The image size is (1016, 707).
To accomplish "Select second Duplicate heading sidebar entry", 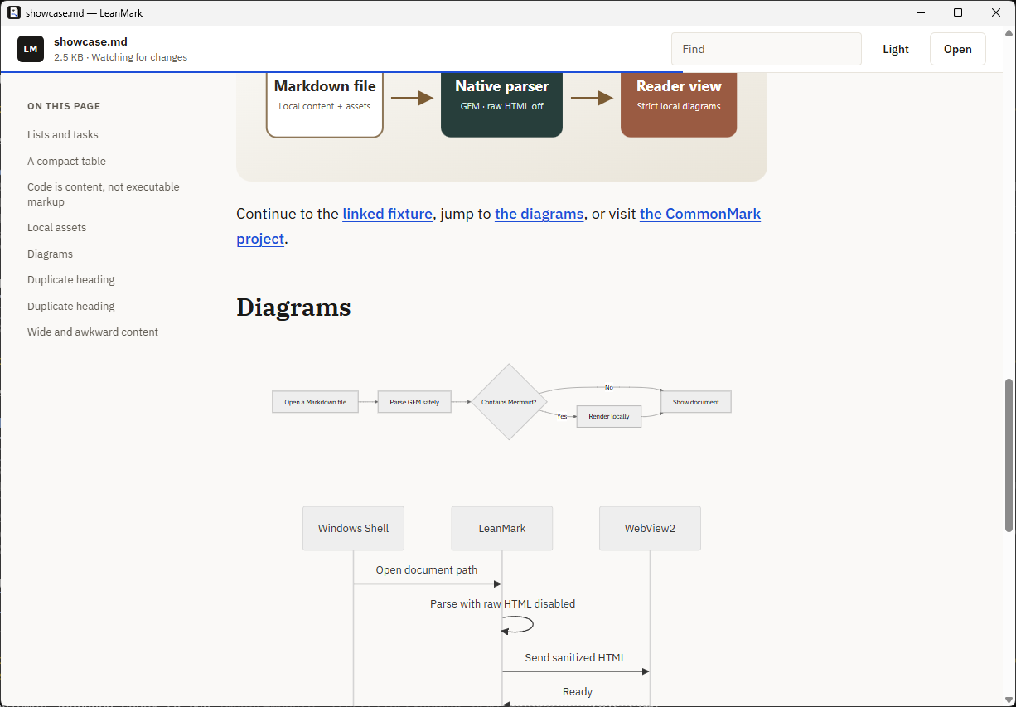I will tap(71, 306).
